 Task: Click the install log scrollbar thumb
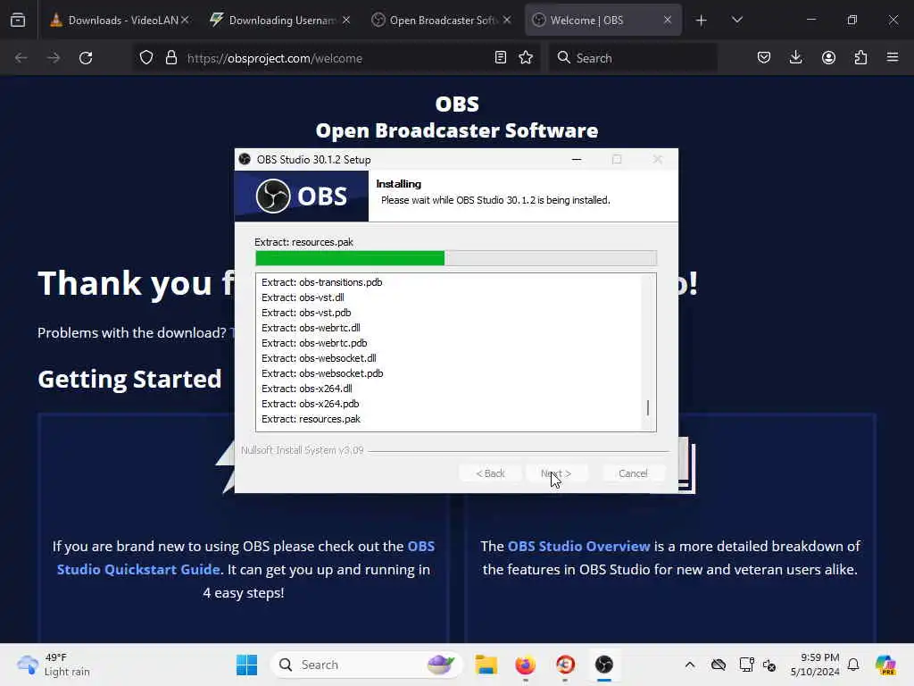pos(648,407)
